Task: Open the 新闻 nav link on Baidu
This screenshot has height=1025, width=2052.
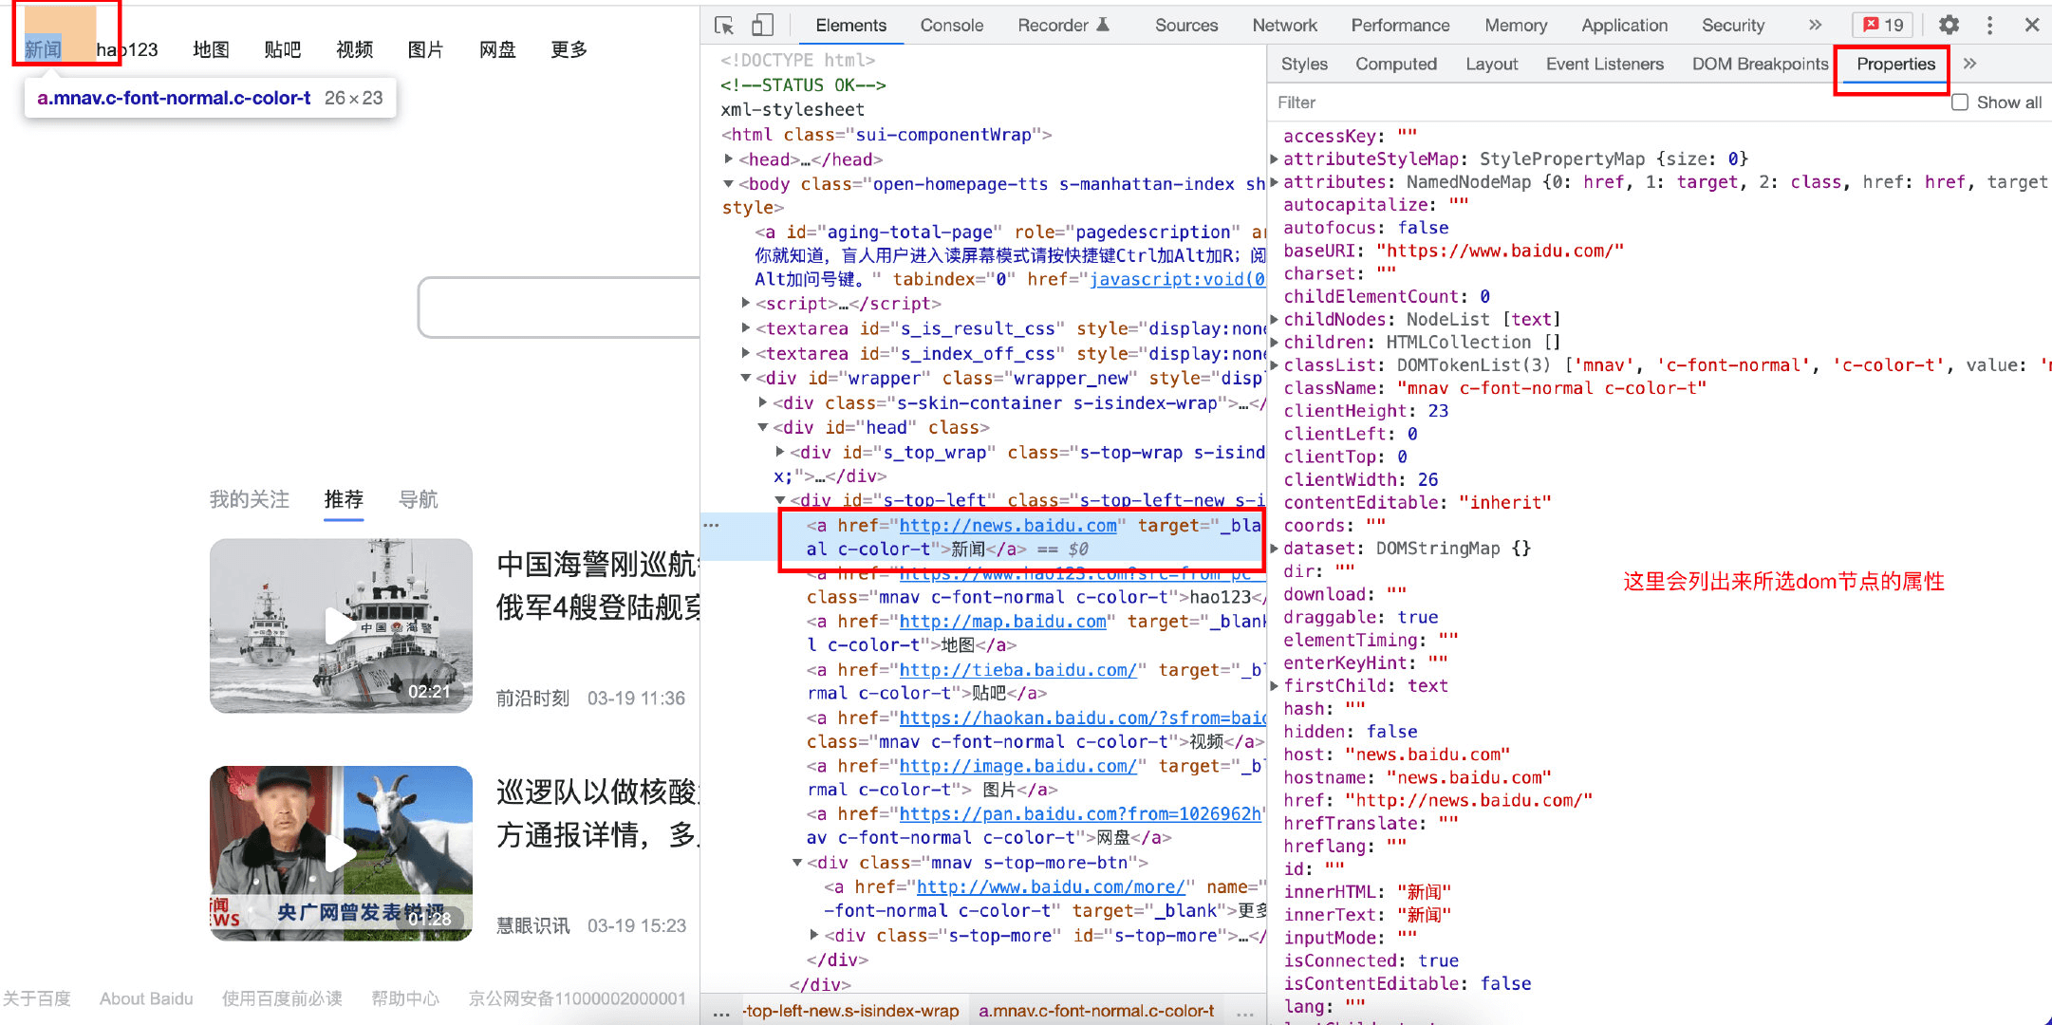Action: pyautogui.click(x=43, y=49)
